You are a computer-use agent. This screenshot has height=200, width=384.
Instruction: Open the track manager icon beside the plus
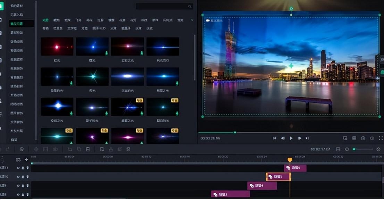[18, 160]
